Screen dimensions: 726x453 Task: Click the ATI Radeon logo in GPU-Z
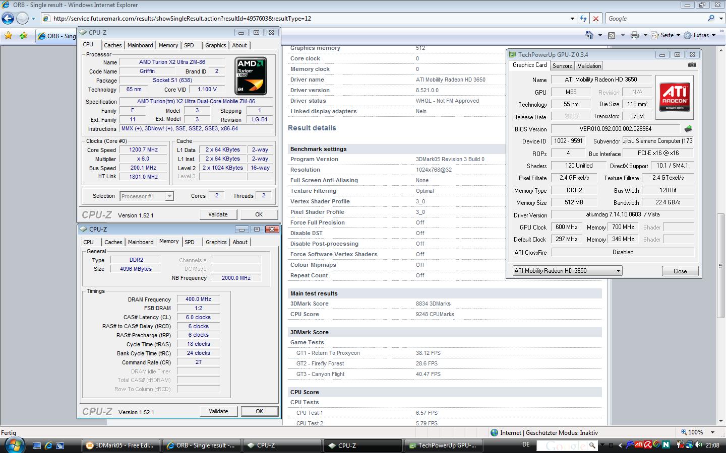[675, 97]
